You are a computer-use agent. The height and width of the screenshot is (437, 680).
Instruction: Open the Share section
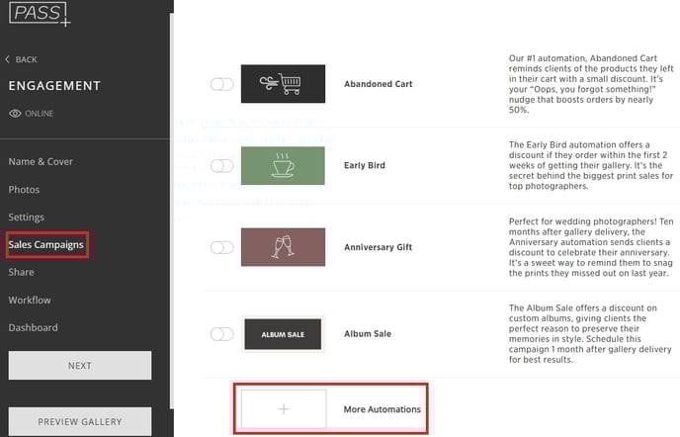click(x=22, y=272)
